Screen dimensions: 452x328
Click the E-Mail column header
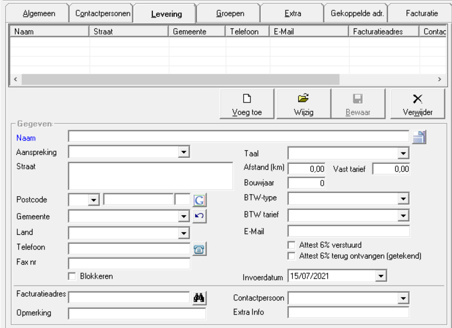point(309,31)
